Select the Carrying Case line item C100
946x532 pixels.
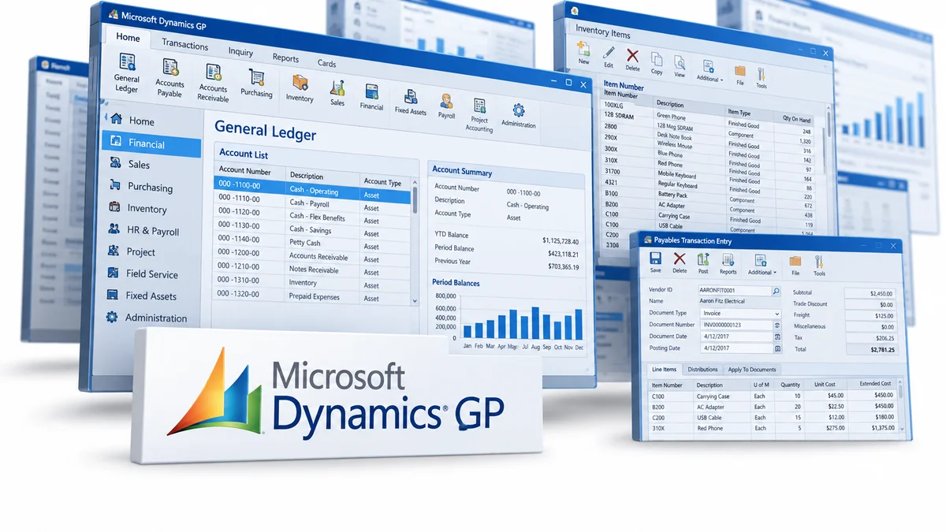click(773, 396)
